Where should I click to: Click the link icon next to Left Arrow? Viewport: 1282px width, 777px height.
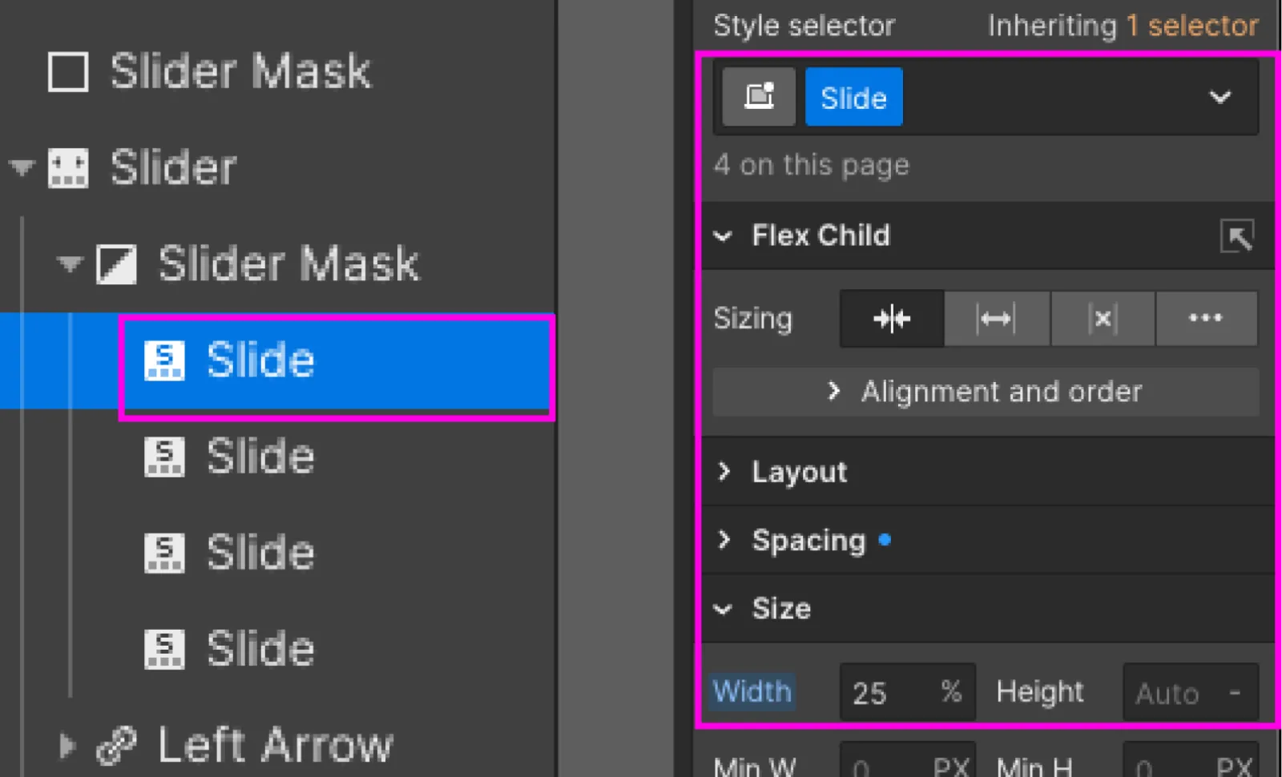(x=117, y=743)
